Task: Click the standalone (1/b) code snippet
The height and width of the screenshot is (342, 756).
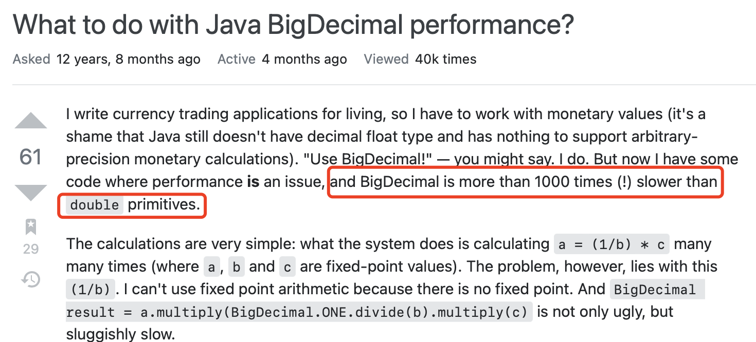Action: 91,290
